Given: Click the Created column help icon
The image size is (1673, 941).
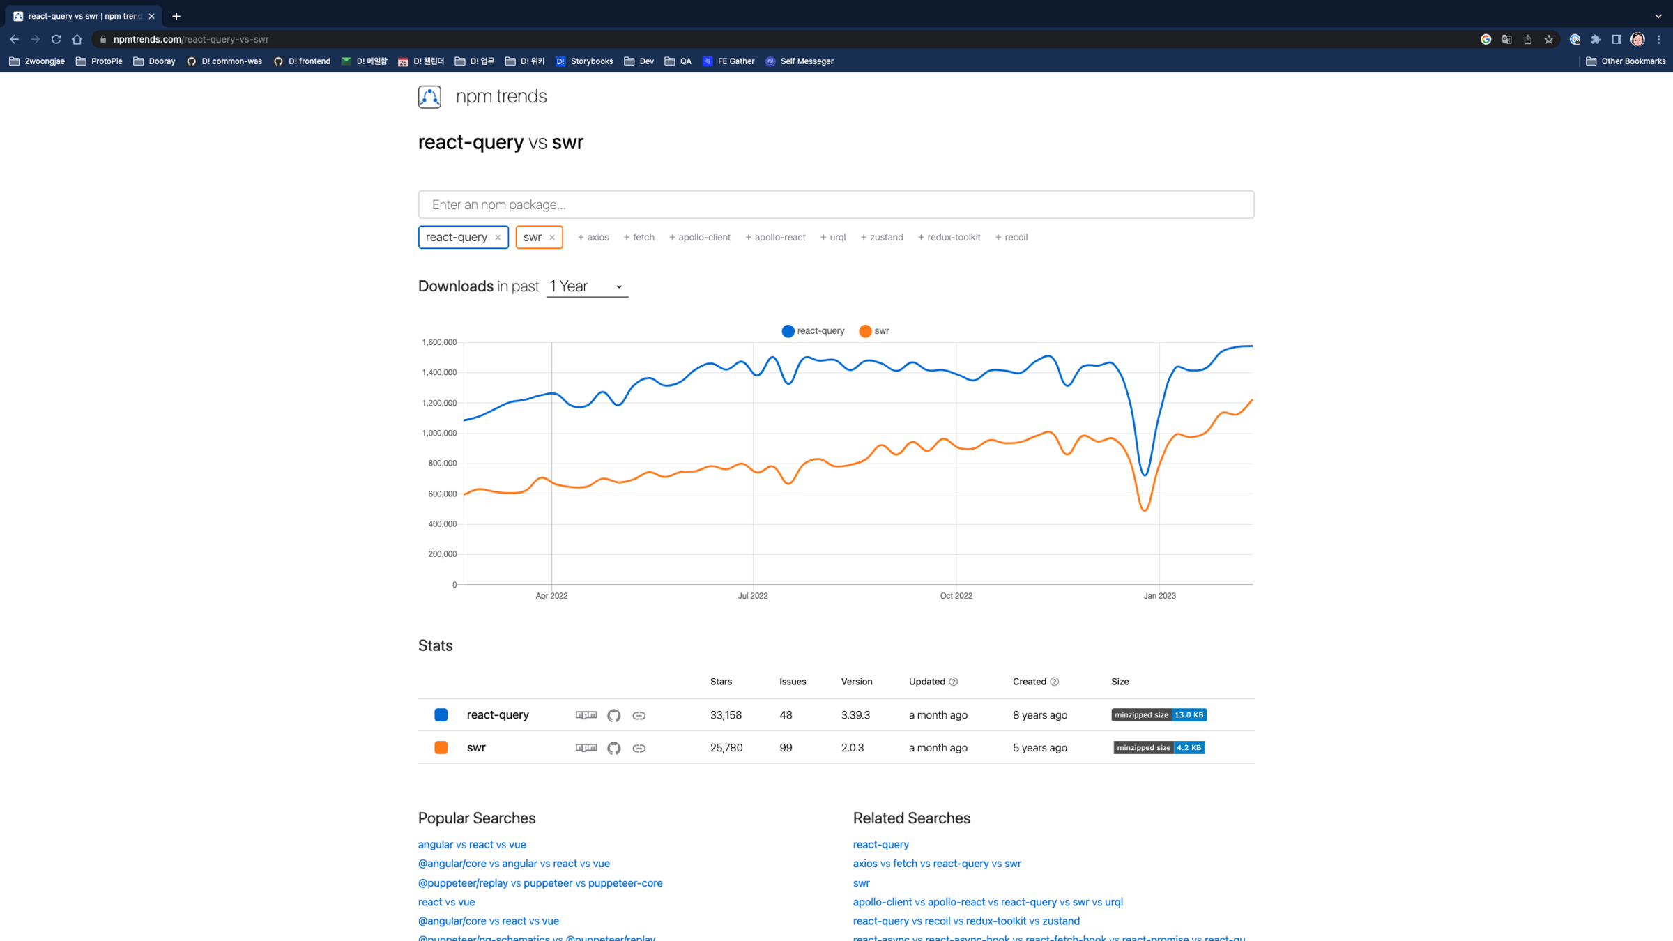Looking at the screenshot, I should 1054,682.
